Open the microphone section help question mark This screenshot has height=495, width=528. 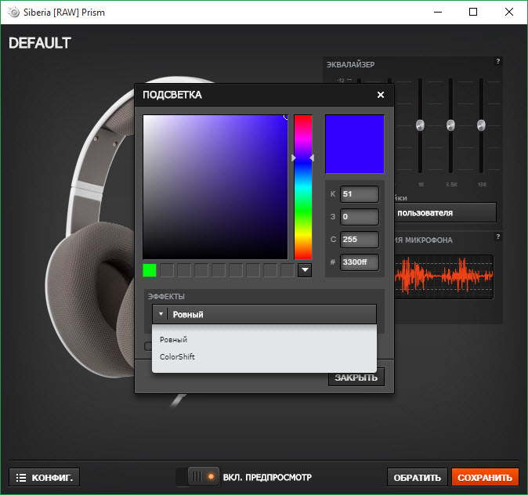coord(497,237)
